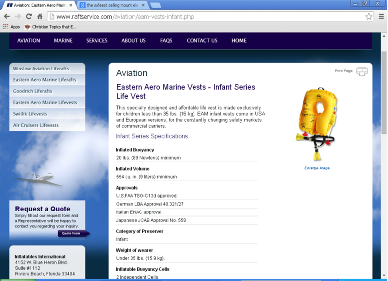Click the 'Weight of wearer' label
This screenshot has width=388, height=281.
[134, 250]
